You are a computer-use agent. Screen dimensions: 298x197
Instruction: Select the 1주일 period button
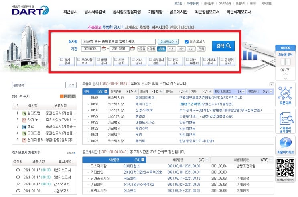142,49
